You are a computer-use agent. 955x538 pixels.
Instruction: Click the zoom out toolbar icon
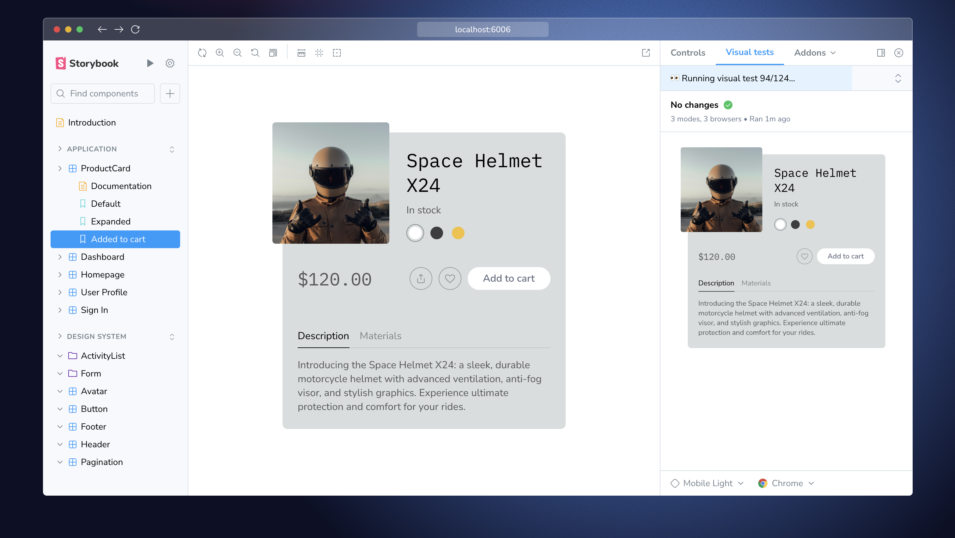[x=237, y=53]
